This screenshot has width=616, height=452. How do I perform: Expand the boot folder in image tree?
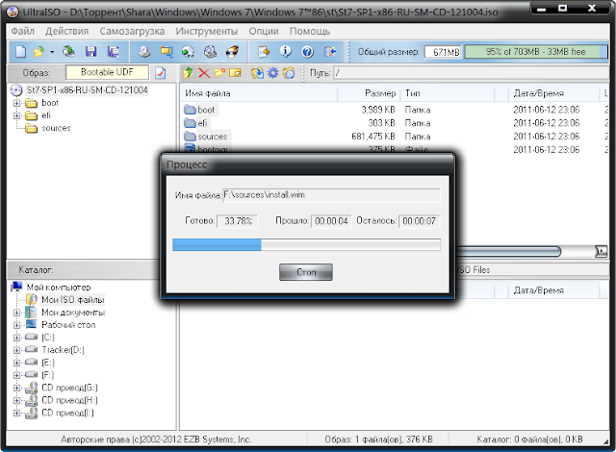click(x=16, y=103)
